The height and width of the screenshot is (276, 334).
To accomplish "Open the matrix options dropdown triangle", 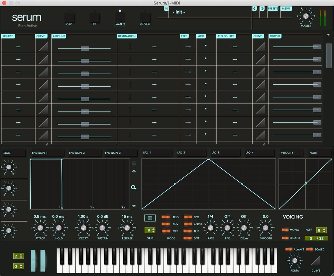I will (x=328, y=35).
